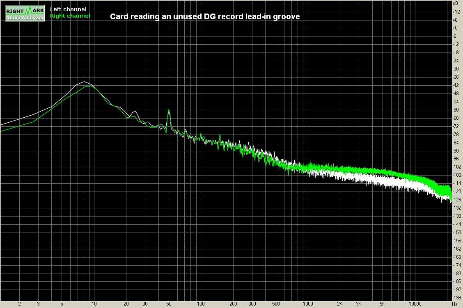
Task: Click the graph title 'Card reading an unused DG record lead-in groove'
Action: pos(205,16)
